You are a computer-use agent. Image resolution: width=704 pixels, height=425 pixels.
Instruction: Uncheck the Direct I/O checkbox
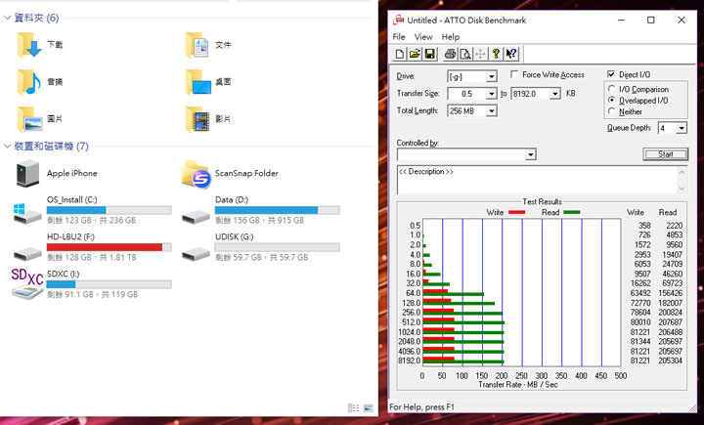coord(612,74)
